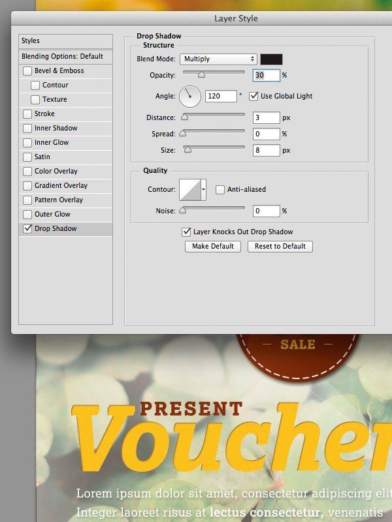Click the Make Default button
The width and height of the screenshot is (392, 522).
[x=213, y=247]
